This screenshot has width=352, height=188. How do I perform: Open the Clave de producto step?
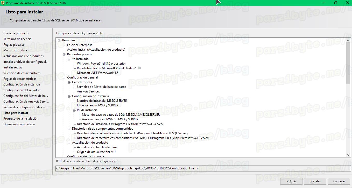[x=16, y=33]
